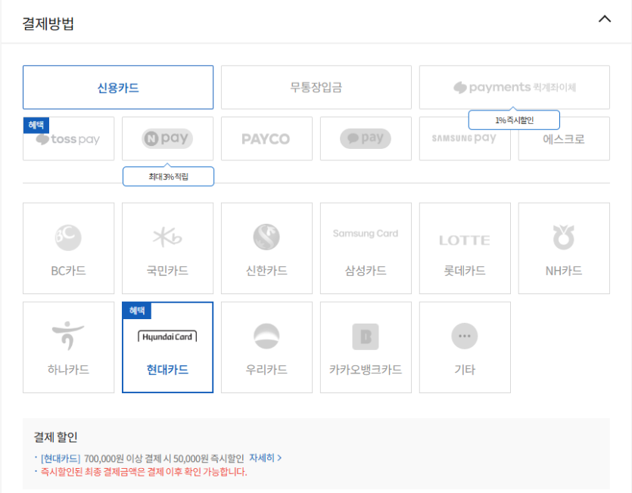Choose 우리카드 as payment card
The image size is (632, 493).
pyautogui.click(x=266, y=347)
